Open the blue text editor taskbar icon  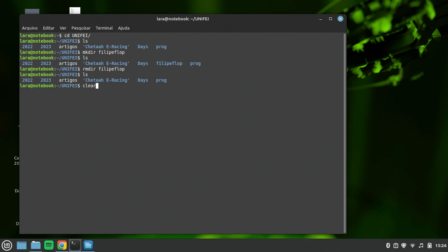(x=88, y=245)
